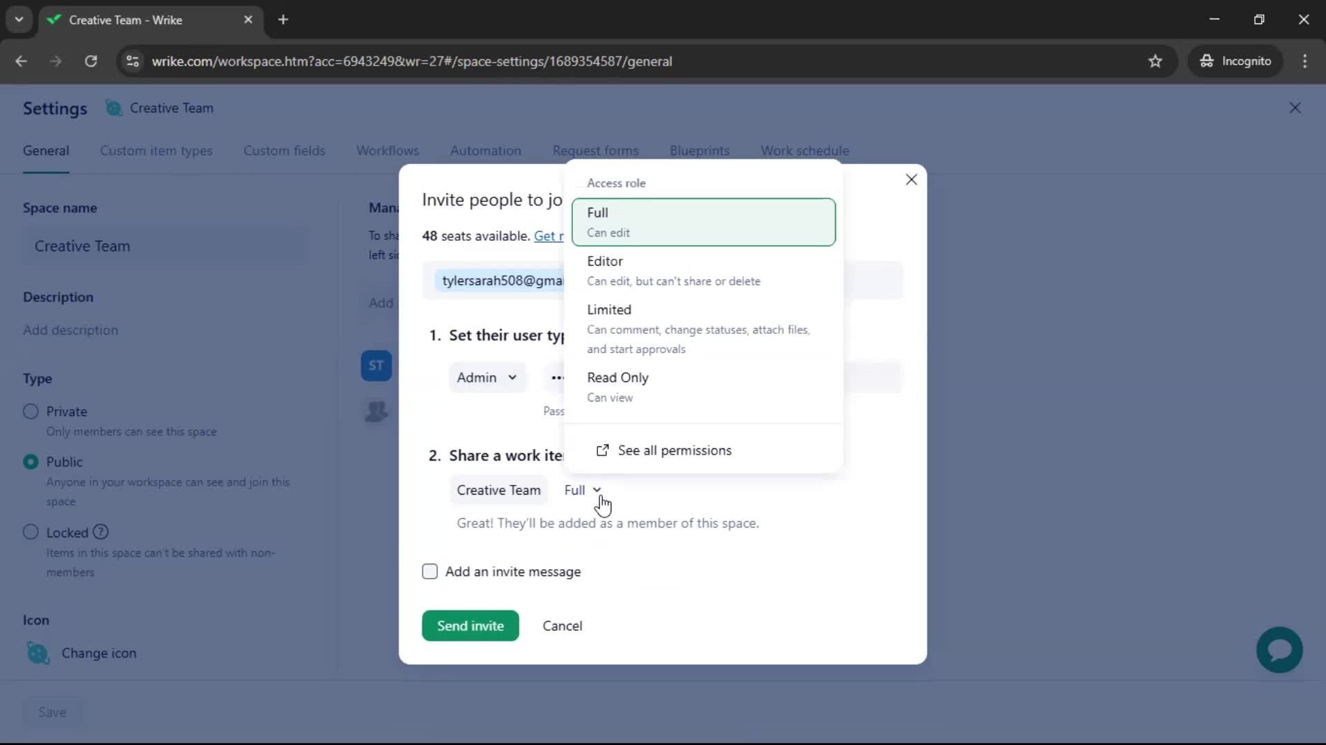1326x745 pixels.
Task: Click the tylersarah508 email chip
Action: click(501, 281)
